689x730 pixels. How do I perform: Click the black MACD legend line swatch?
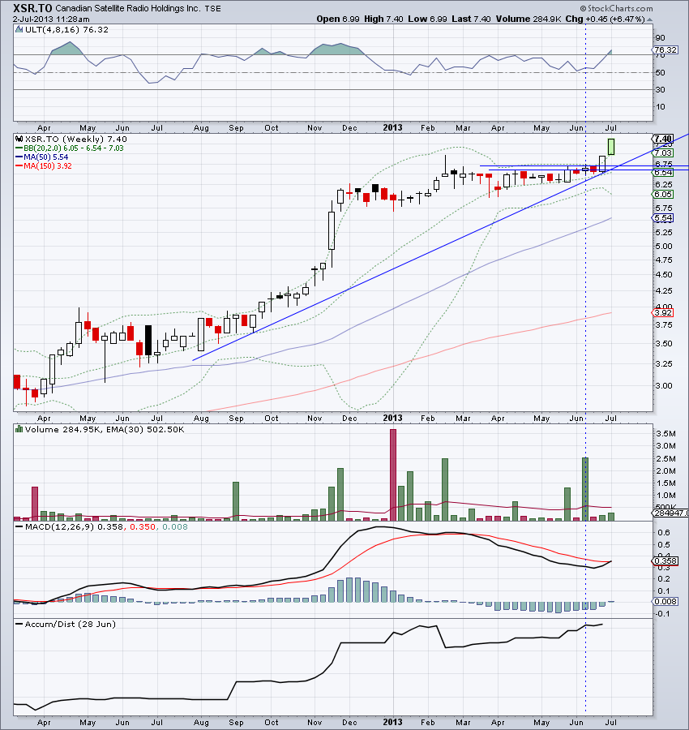tap(19, 526)
